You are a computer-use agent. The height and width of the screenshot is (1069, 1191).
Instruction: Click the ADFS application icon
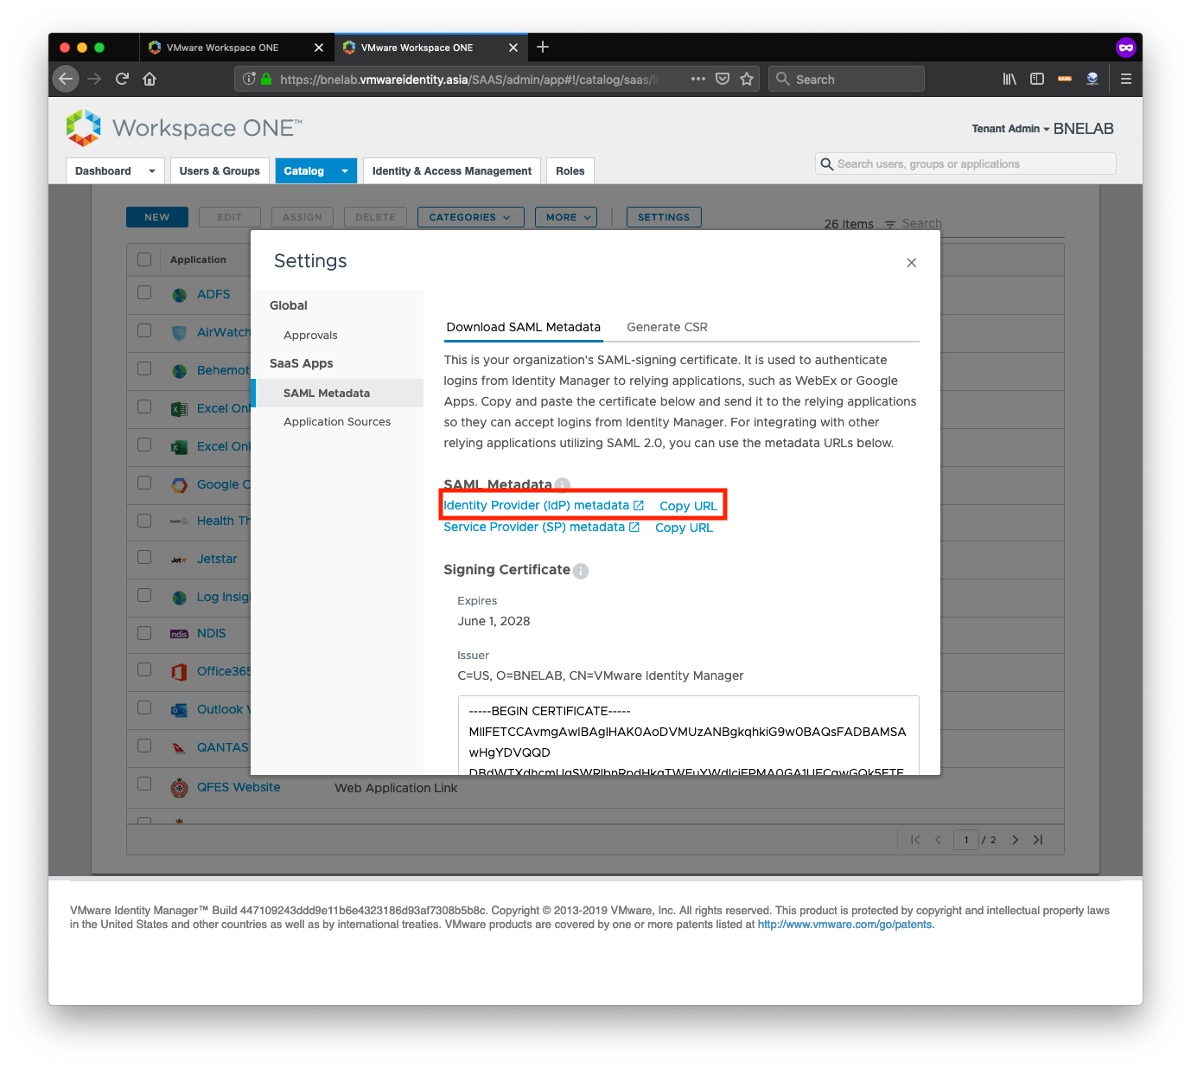click(x=179, y=295)
